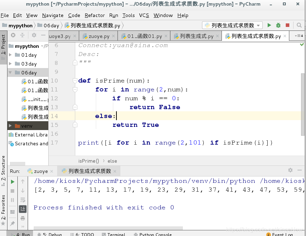Open run configuration dropdown 列表生成式求质数
The width and height of the screenshot is (306, 236).
pyautogui.click(x=233, y=25)
